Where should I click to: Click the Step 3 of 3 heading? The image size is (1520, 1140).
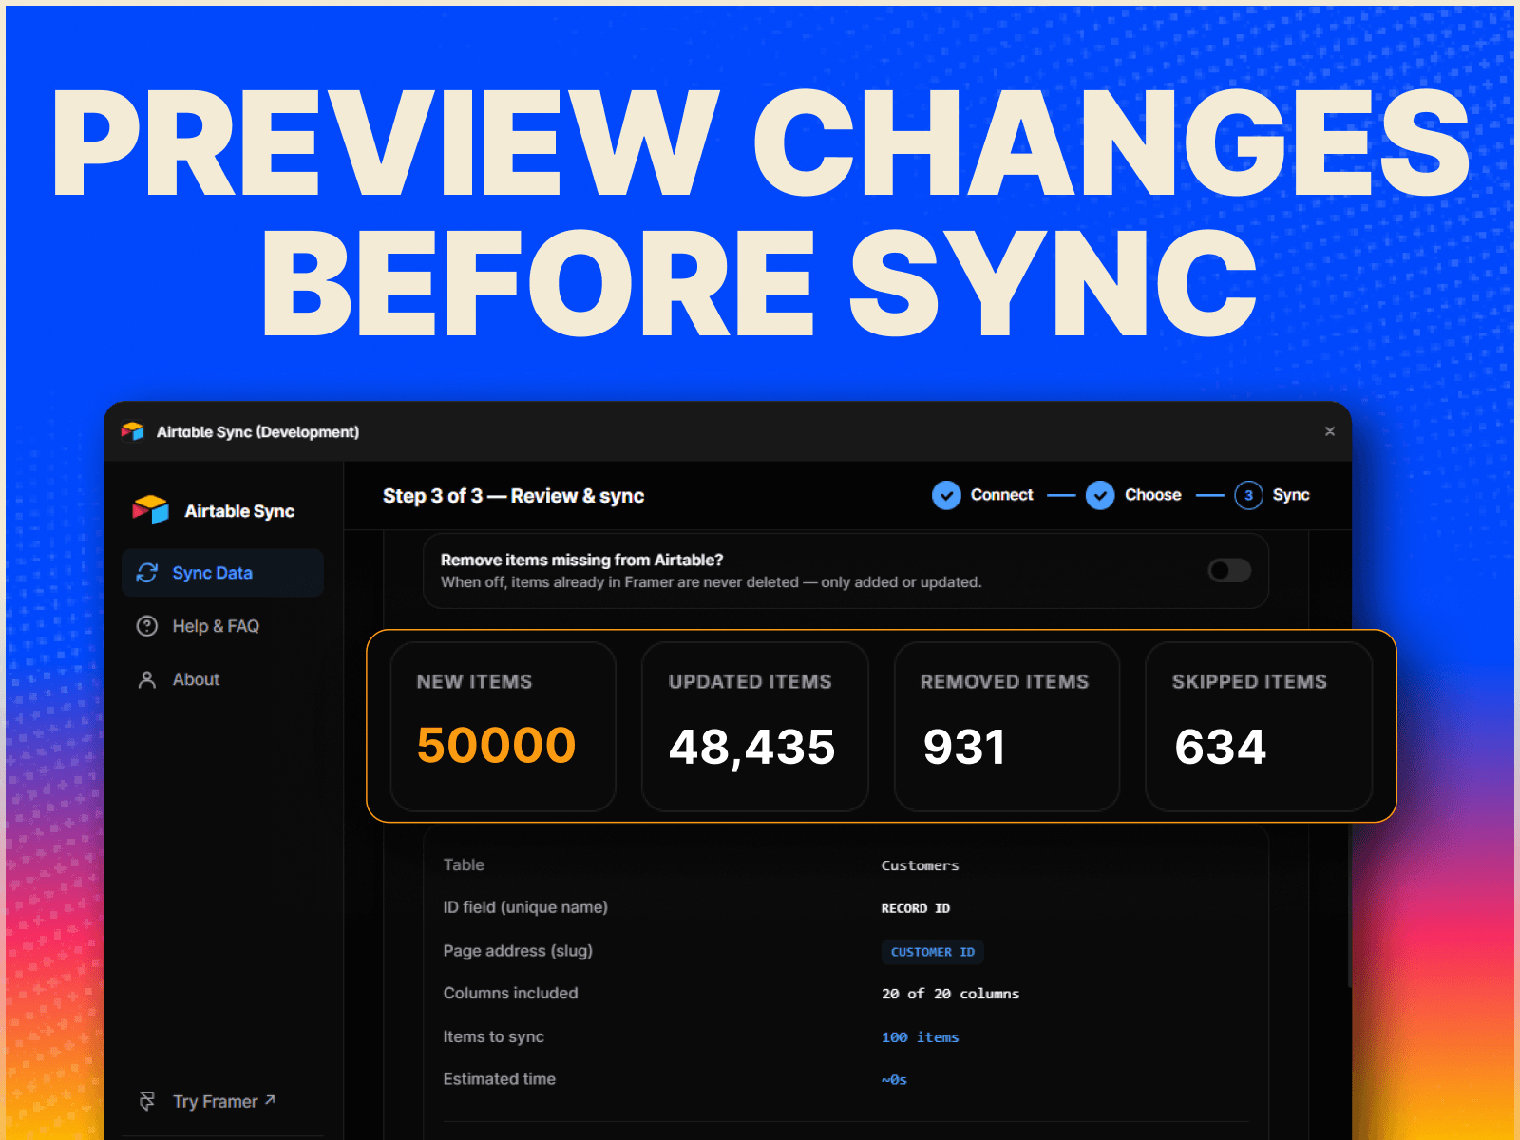click(x=514, y=496)
